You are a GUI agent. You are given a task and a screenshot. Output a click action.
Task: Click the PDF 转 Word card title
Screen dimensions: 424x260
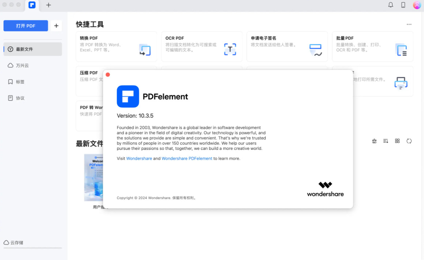(x=91, y=107)
